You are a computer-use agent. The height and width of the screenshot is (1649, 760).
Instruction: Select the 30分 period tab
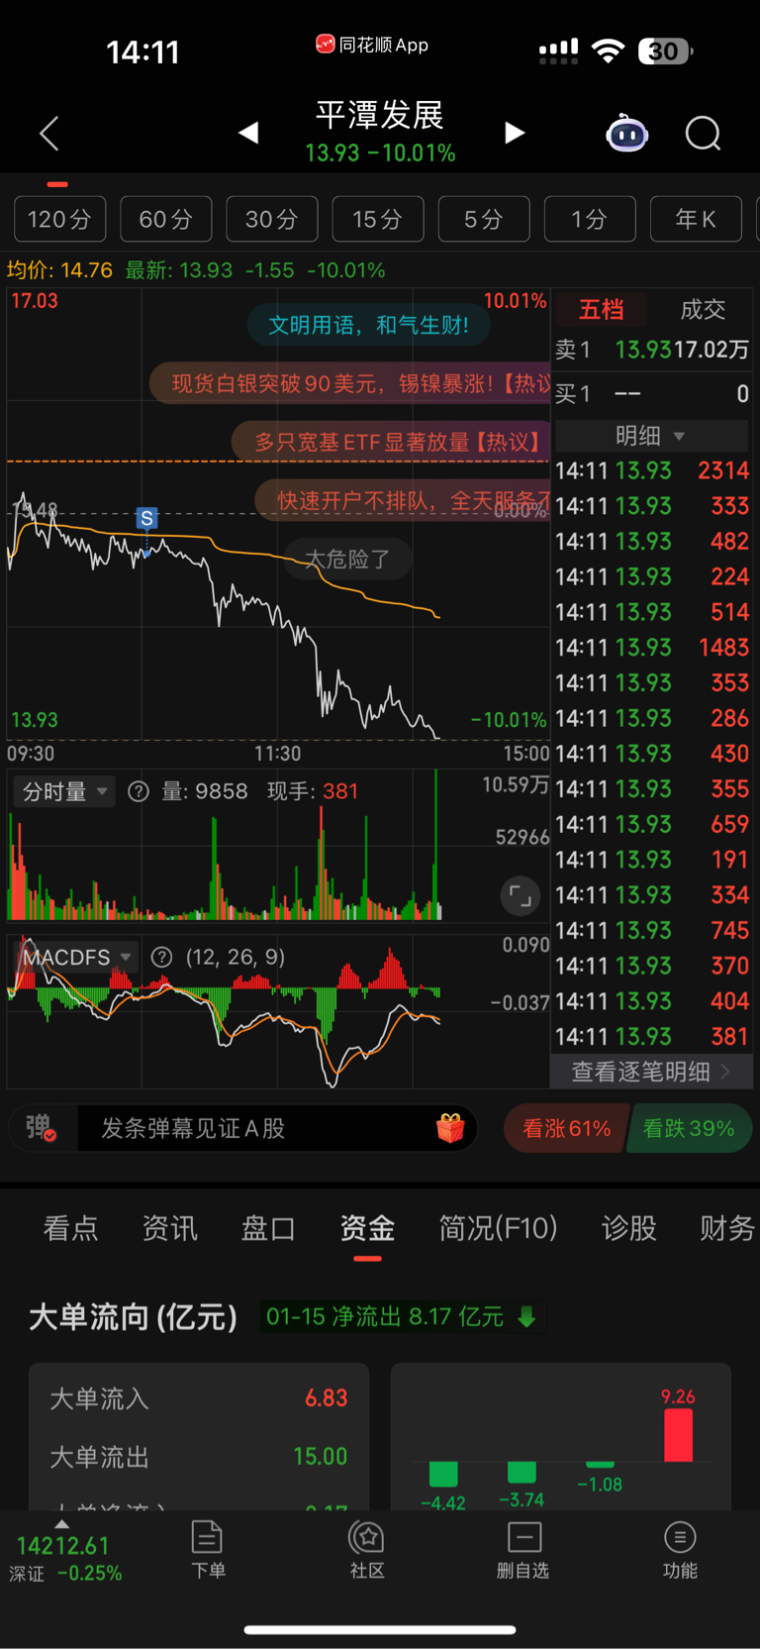point(272,219)
